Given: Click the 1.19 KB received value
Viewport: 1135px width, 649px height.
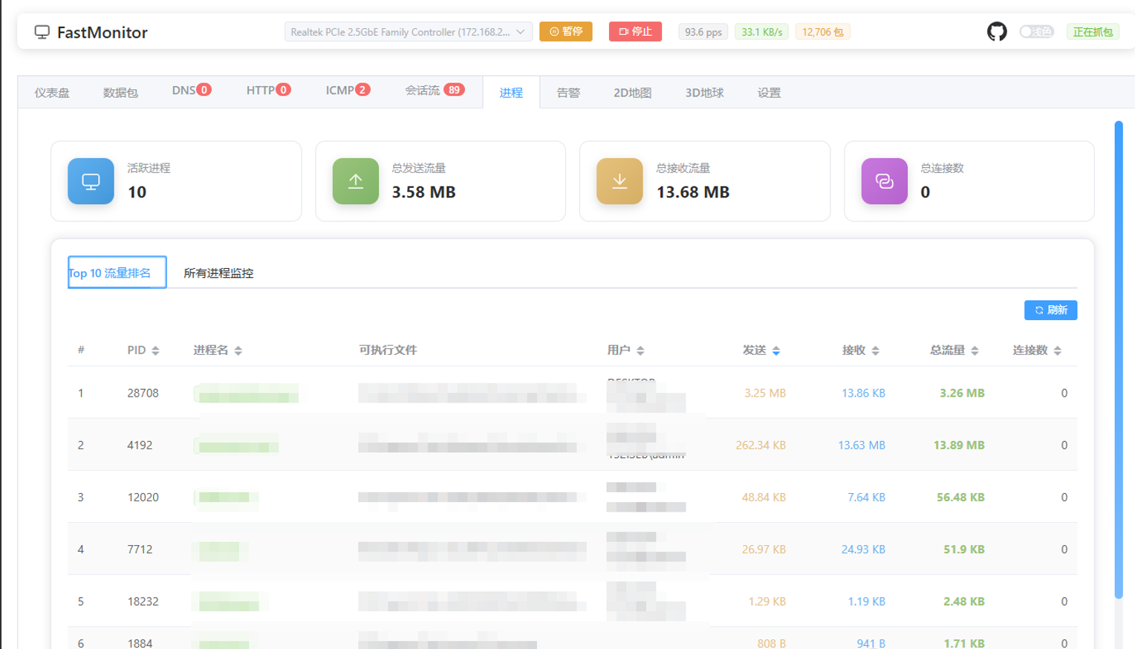Looking at the screenshot, I should pyautogui.click(x=867, y=601).
